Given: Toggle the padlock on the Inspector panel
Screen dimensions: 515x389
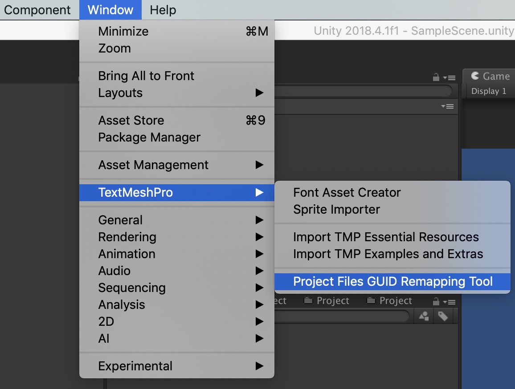Looking at the screenshot, I should [x=435, y=77].
